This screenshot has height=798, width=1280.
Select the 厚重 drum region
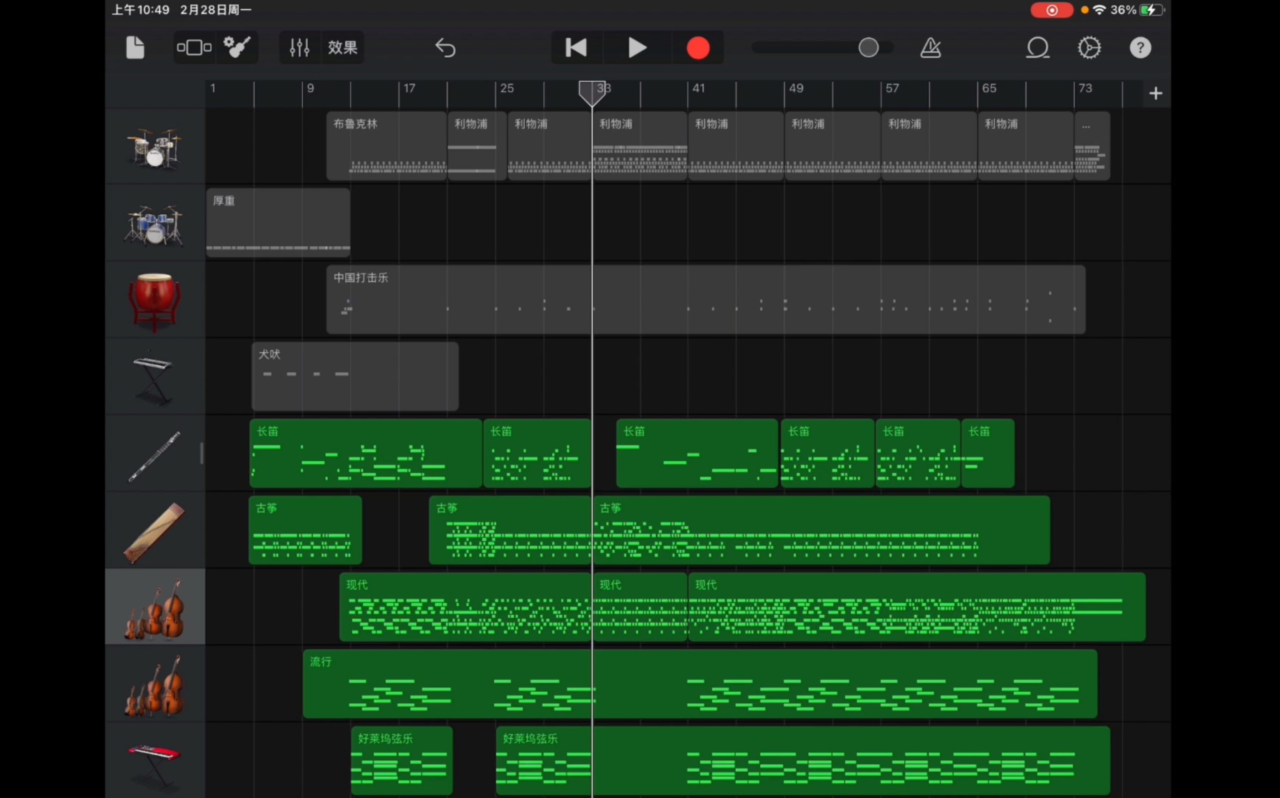[278, 223]
